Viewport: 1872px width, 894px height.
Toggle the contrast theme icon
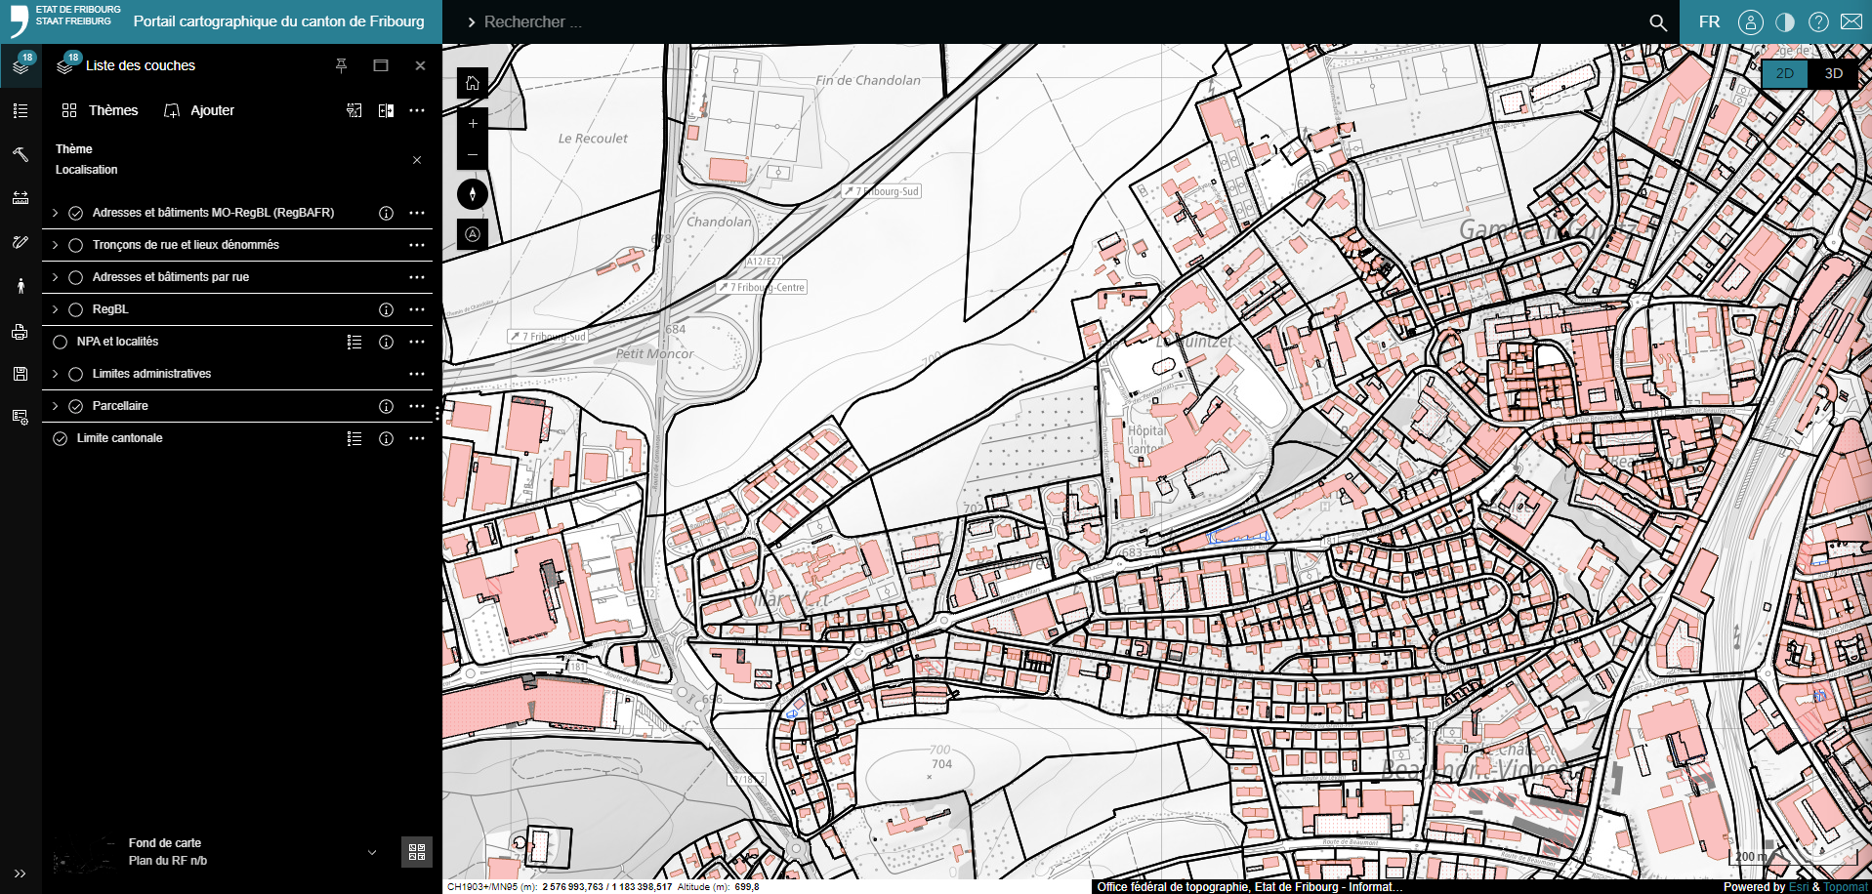click(x=1785, y=21)
